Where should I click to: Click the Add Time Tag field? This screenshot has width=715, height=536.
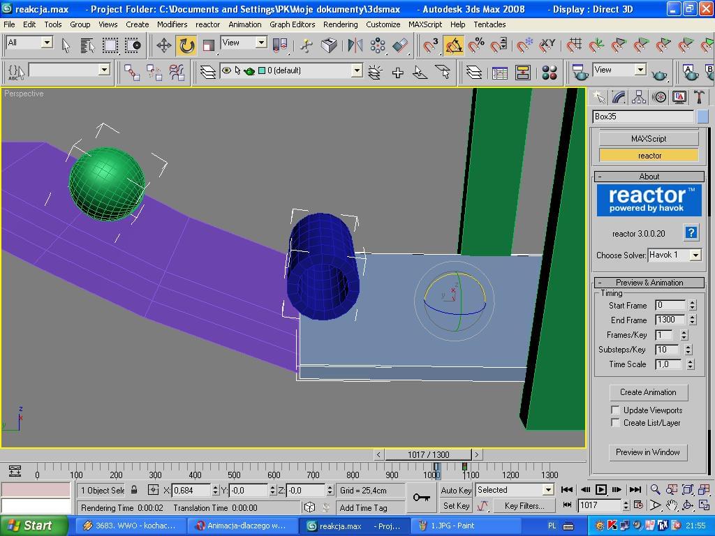click(370, 507)
